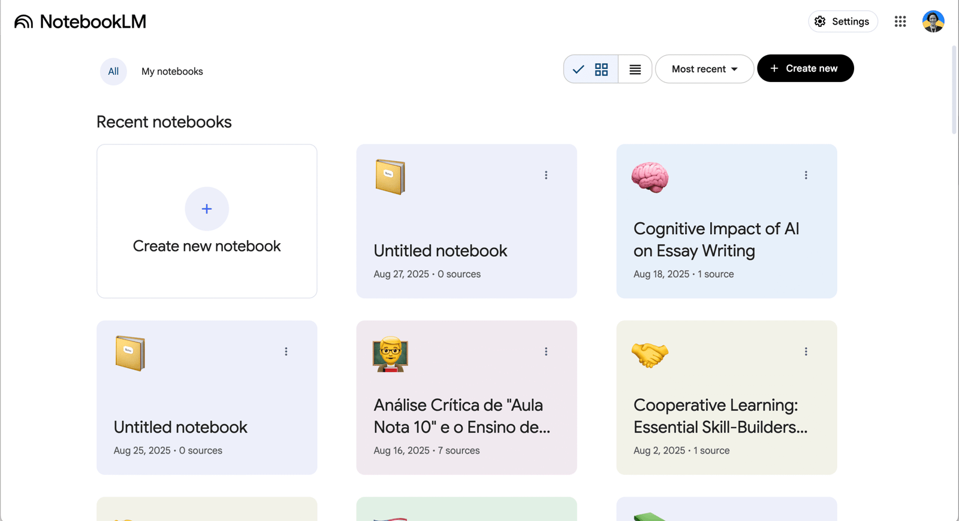Image resolution: width=959 pixels, height=521 pixels.
Task: Click the brain emoji icon
Action: tap(650, 177)
